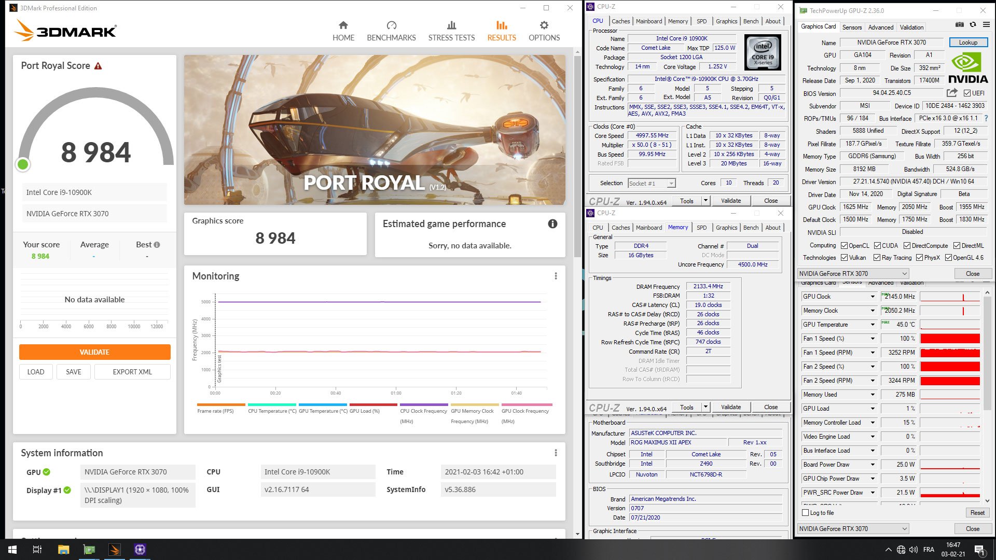Open the upper CPU-Z Tools dropdown arrow

[x=705, y=201]
